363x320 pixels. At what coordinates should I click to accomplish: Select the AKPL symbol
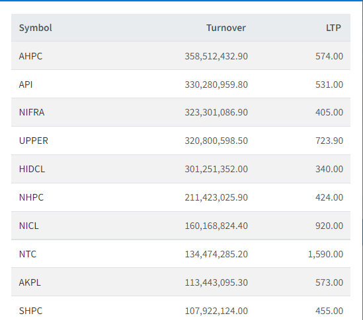tap(30, 282)
